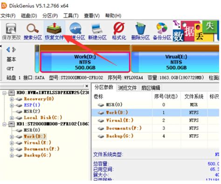The height and width of the screenshot is (184, 221).
Task: Expand the Work(D:) tree node
Action: 12,136
